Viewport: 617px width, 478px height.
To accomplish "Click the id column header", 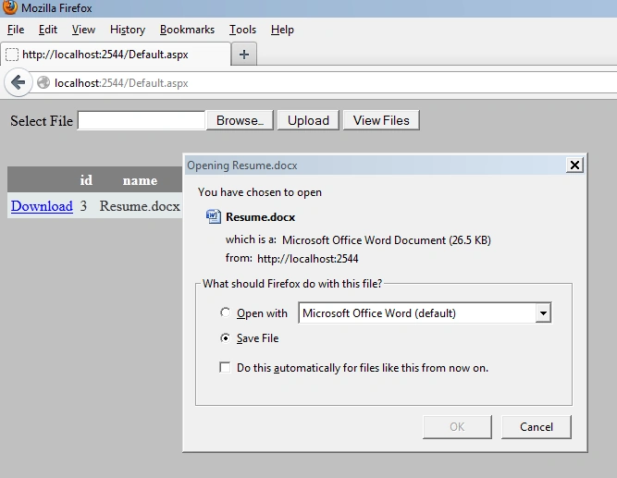I will tap(86, 179).
